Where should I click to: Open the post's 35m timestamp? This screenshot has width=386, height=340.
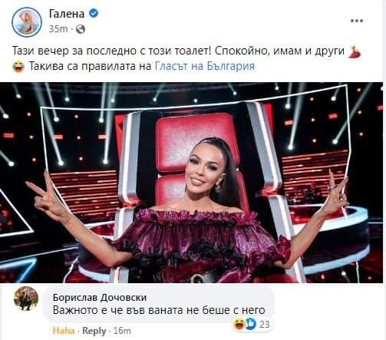click(x=58, y=29)
